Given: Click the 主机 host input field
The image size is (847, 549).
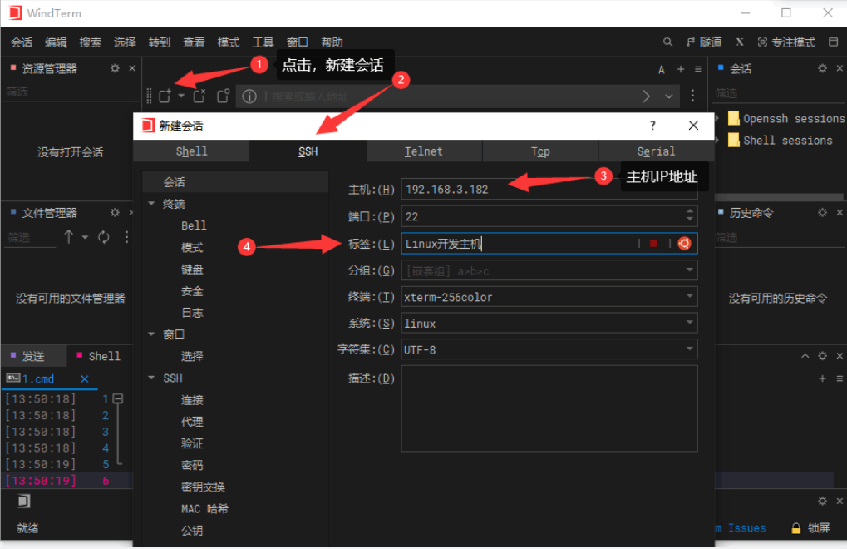Looking at the screenshot, I should (x=549, y=189).
